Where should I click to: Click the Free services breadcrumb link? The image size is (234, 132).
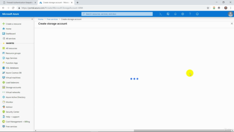coord(52,19)
